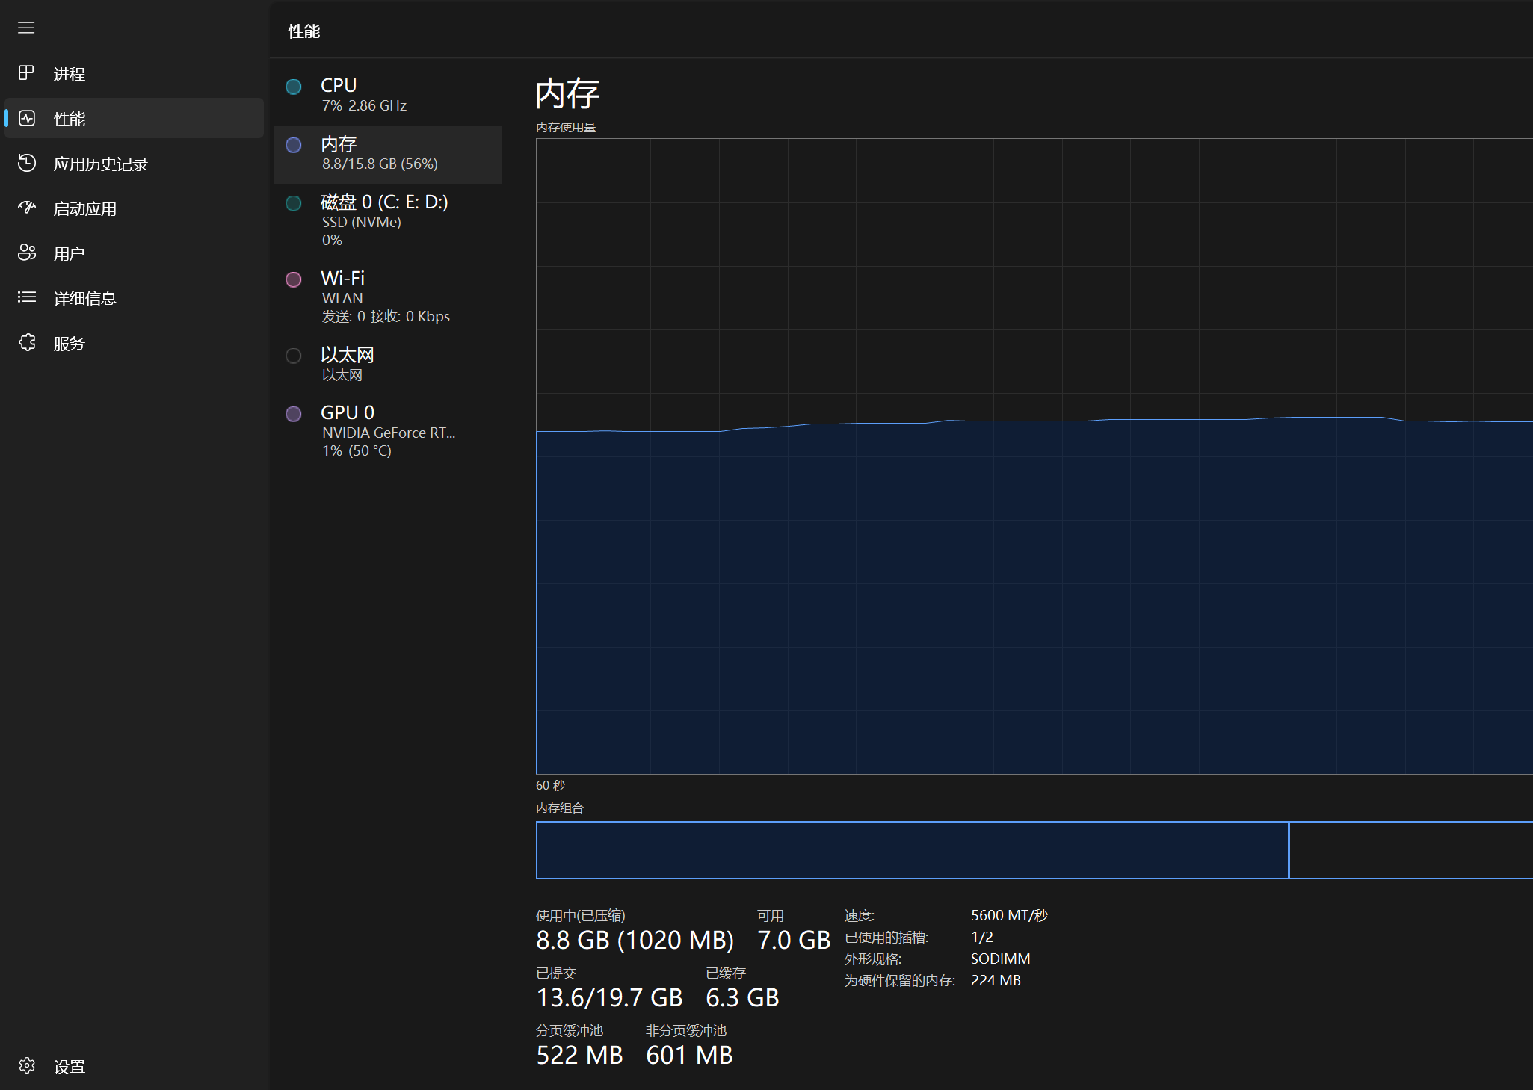
Task: Click the Wi-Fi pink circle indicator
Action: pyautogui.click(x=294, y=279)
